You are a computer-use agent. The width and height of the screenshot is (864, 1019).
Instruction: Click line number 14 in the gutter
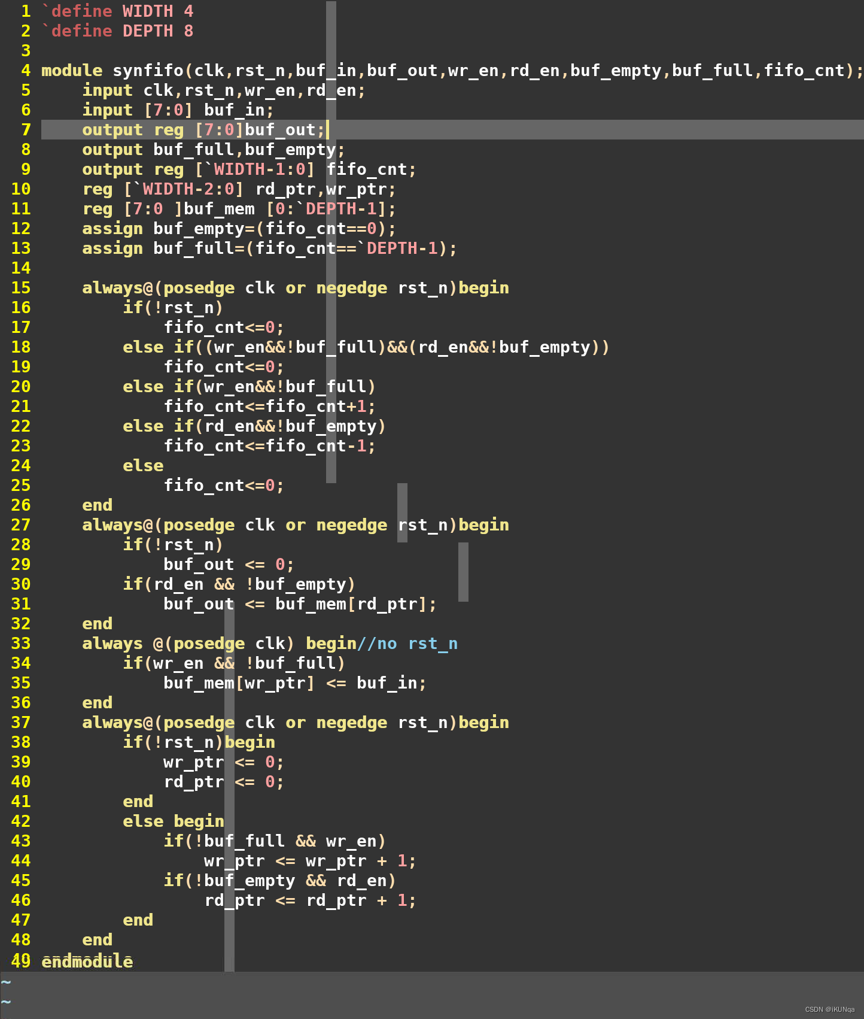21,268
